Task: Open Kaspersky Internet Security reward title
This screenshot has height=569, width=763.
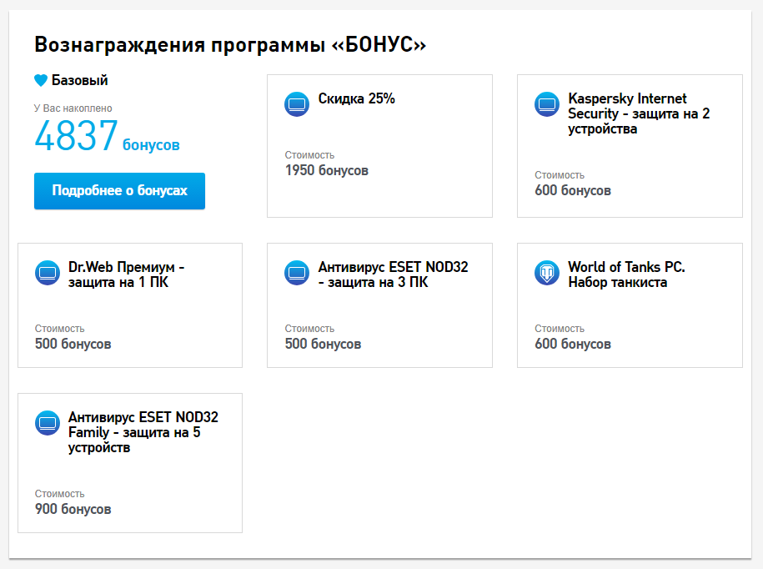Action: click(639, 113)
